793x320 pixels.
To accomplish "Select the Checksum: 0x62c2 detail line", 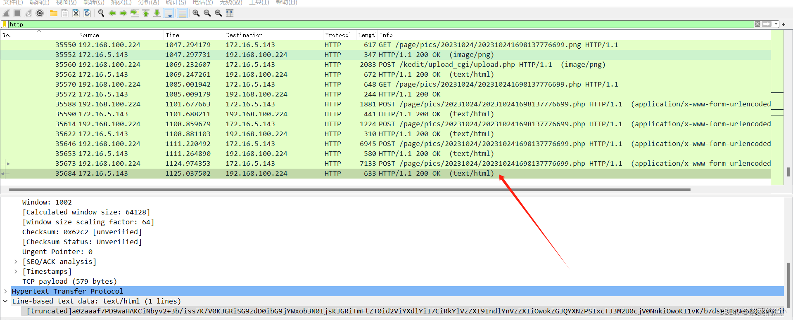I will [x=82, y=232].
